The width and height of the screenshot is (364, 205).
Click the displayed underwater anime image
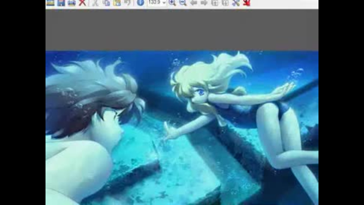click(182, 128)
